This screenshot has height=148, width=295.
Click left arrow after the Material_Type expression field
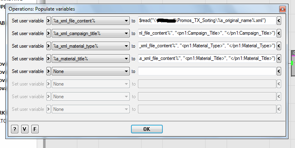point(279,46)
